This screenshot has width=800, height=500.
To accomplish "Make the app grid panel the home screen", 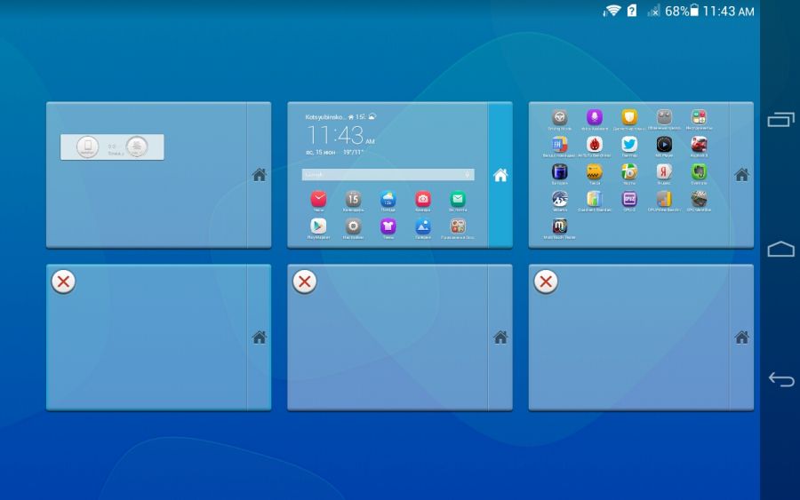I will (741, 175).
